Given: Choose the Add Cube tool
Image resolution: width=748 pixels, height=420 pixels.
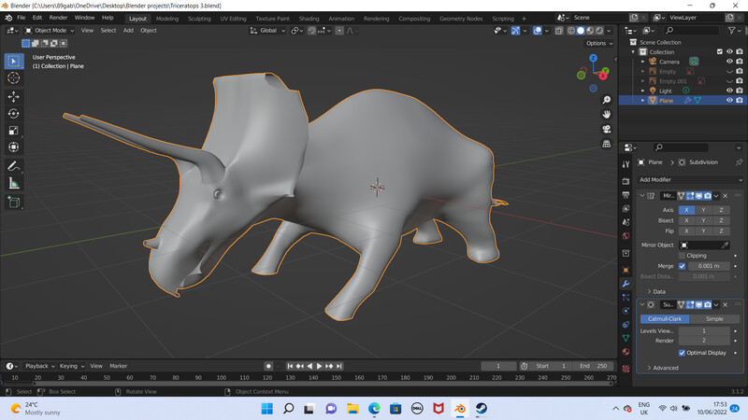Looking at the screenshot, I should 14,201.
